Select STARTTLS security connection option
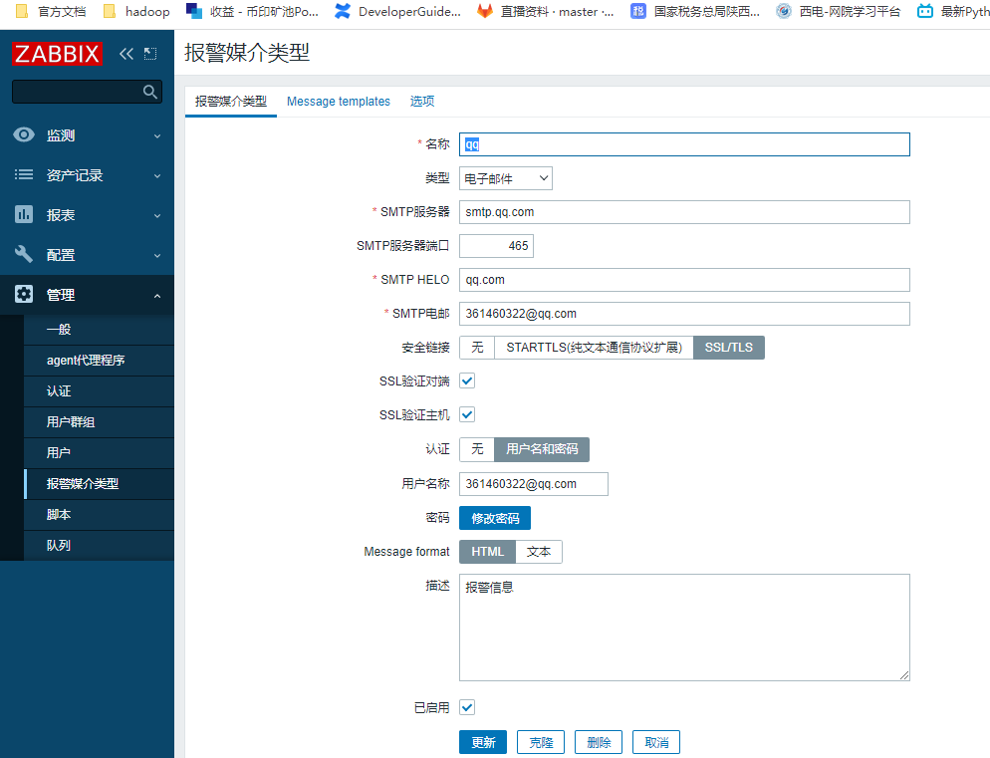 (x=595, y=348)
